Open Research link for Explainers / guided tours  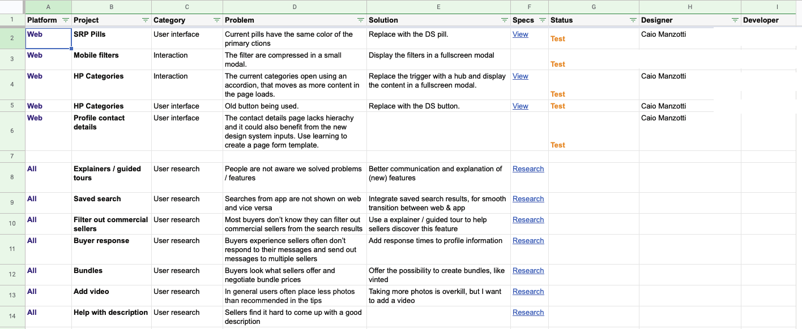(528, 169)
